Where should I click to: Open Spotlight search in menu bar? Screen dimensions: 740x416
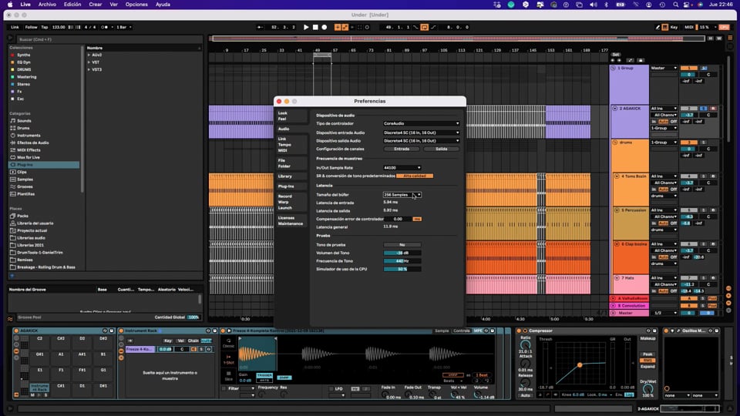675,5
